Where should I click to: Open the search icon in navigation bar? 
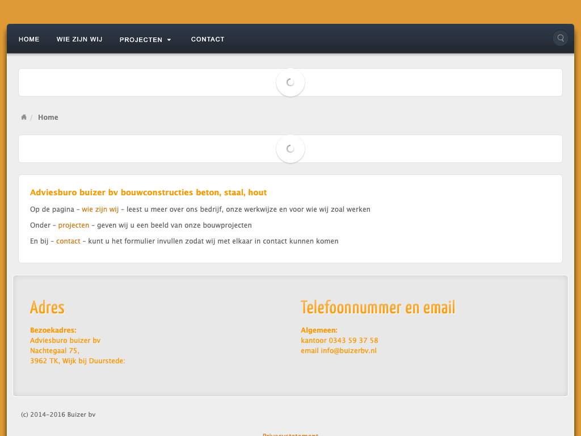[561, 38]
